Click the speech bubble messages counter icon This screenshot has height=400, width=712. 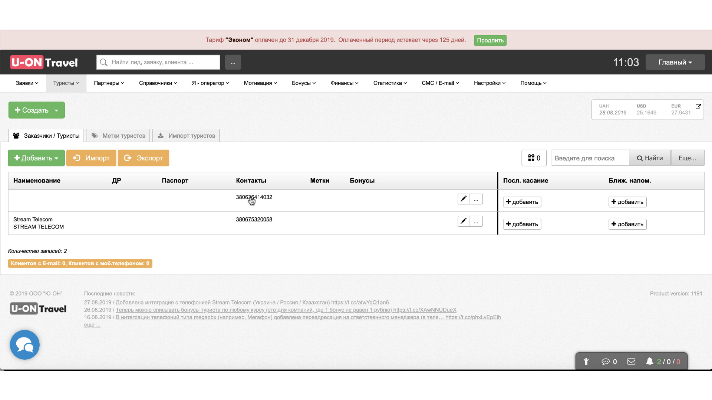click(x=606, y=361)
